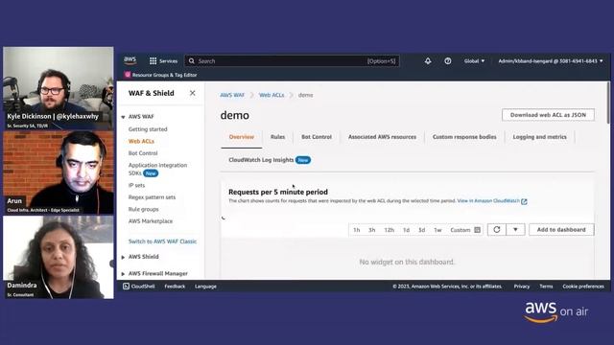Click into the console search field
The height and width of the screenshot is (345, 614).
coord(292,61)
